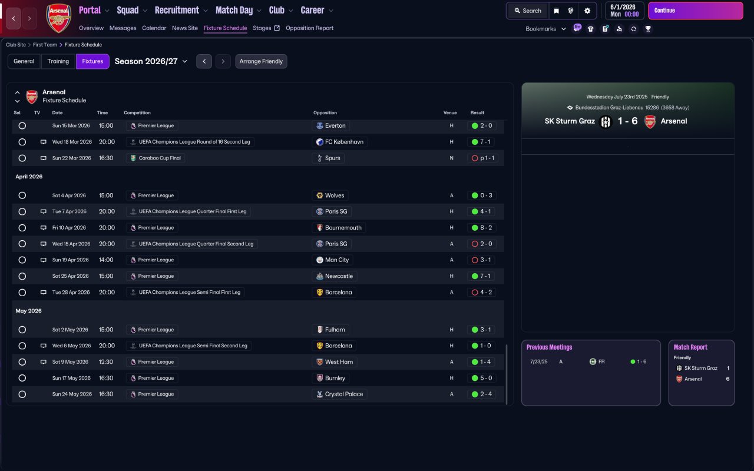The image size is (754, 471).
Task: Click the Arsenal crest in the top bar
Action: tap(58, 18)
